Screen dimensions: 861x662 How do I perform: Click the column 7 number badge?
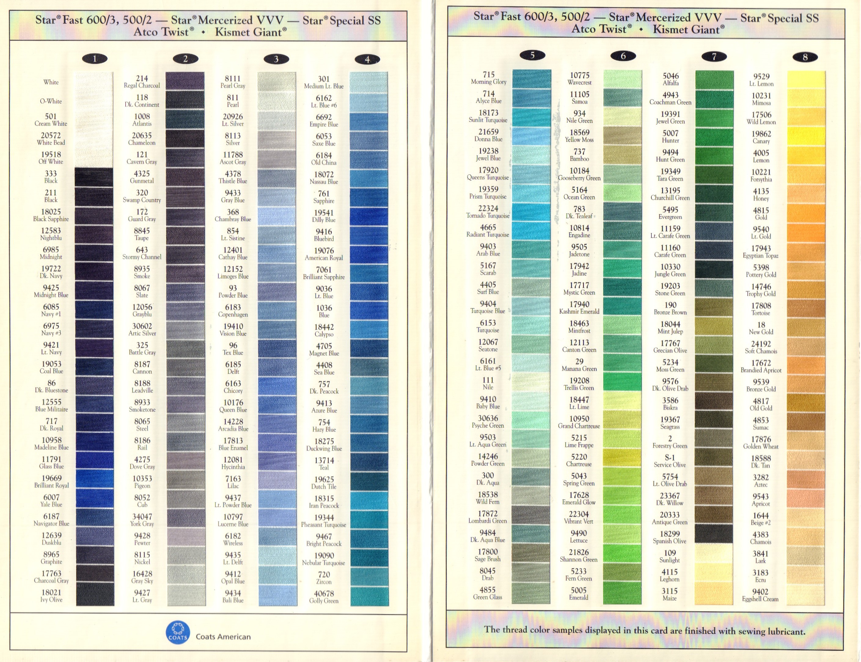tap(714, 57)
